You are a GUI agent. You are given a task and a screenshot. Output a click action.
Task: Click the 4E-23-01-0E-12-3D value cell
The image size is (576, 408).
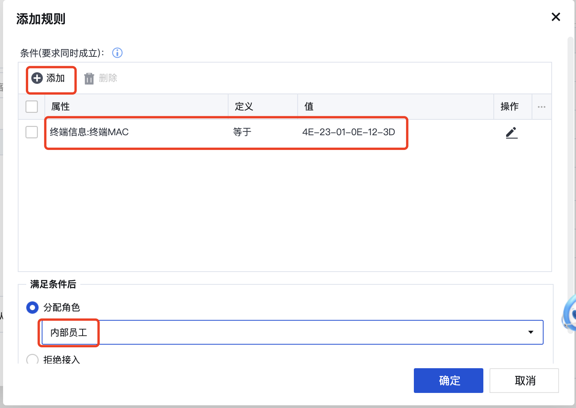click(x=349, y=132)
